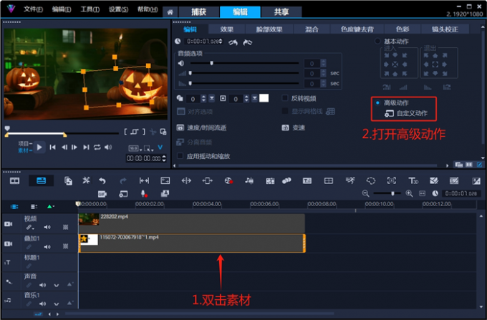Open 对齐选项 menu

click(x=195, y=112)
